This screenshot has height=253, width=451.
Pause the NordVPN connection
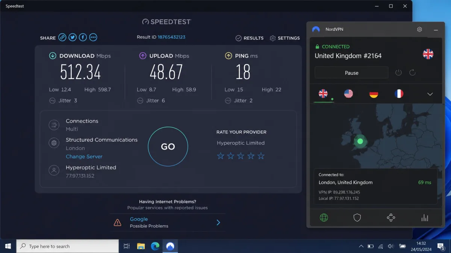[x=351, y=73]
